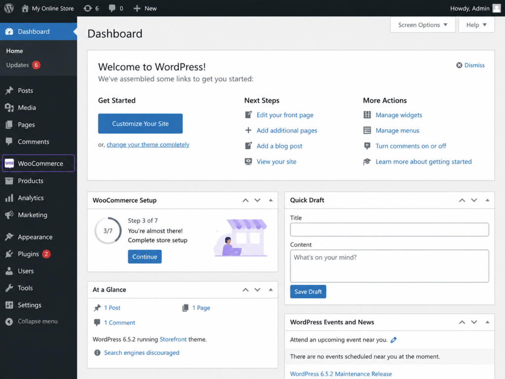Image resolution: width=505 pixels, height=379 pixels.
Task: Click the Tools wrench icon in sidebar
Action: click(x=9, y=288)
